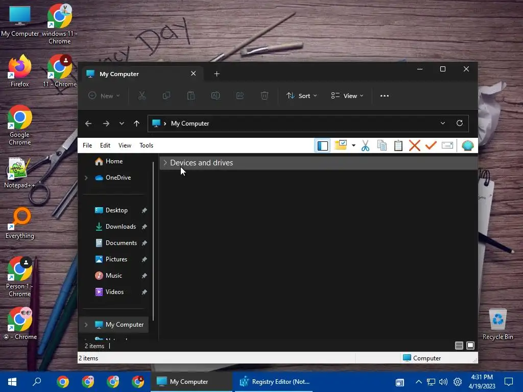Close the My Computer tab
The width and height of the screenshot is (523, 392).
click(193, 73)
